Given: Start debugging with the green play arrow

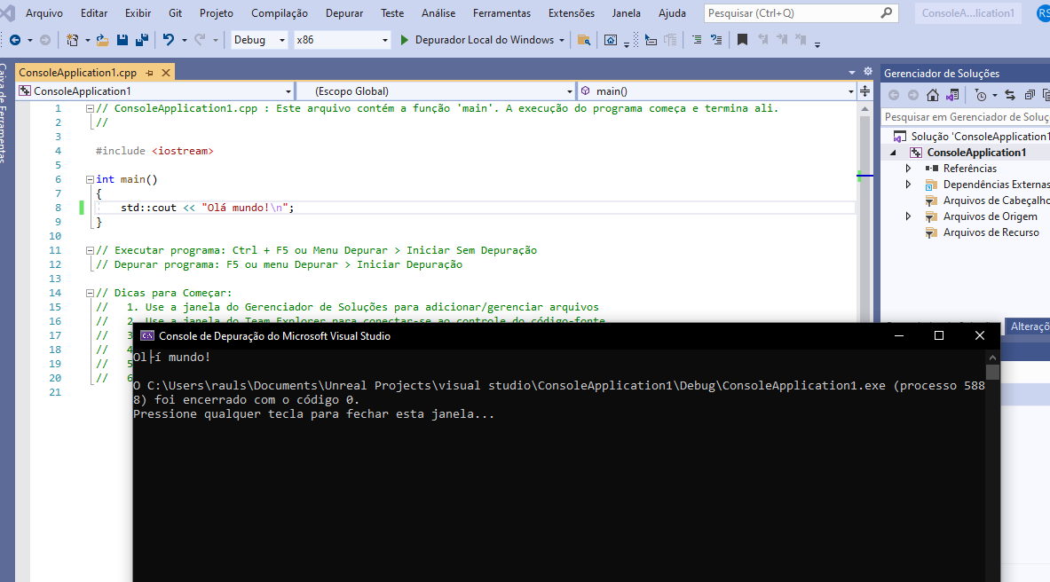Looking at the screenshot, I should (x=405, y=40).
